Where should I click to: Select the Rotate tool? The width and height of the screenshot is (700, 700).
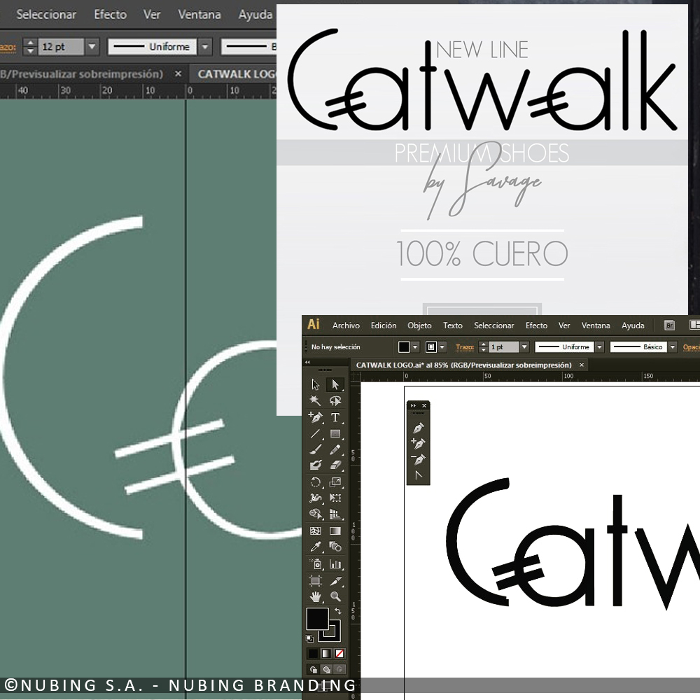316,482
